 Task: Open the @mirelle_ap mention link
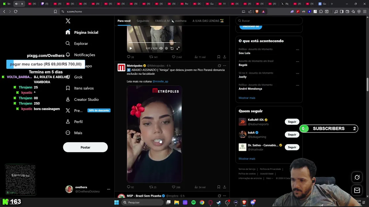tap(160, 81)
